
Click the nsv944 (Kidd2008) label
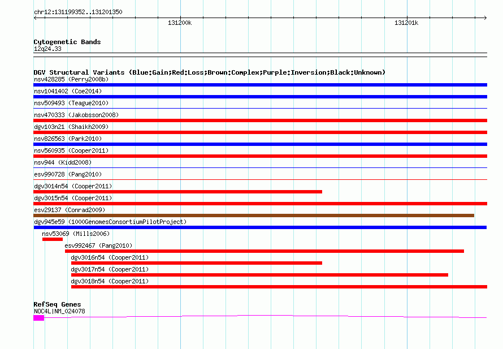(63, 162)
